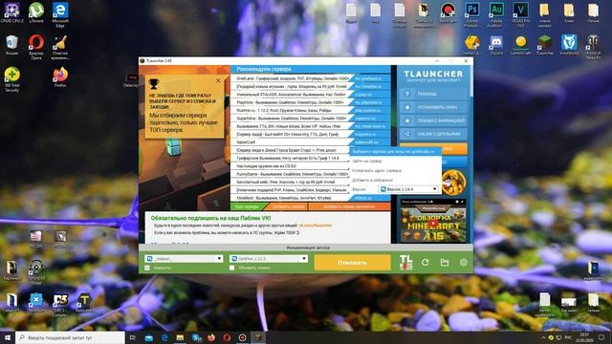This screenshot has height=344, width=612.
Task: Click the trophy icon in tip panel
Action: click(154, 83)
